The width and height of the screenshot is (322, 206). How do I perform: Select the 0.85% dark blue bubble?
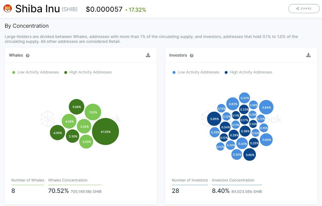214,119
